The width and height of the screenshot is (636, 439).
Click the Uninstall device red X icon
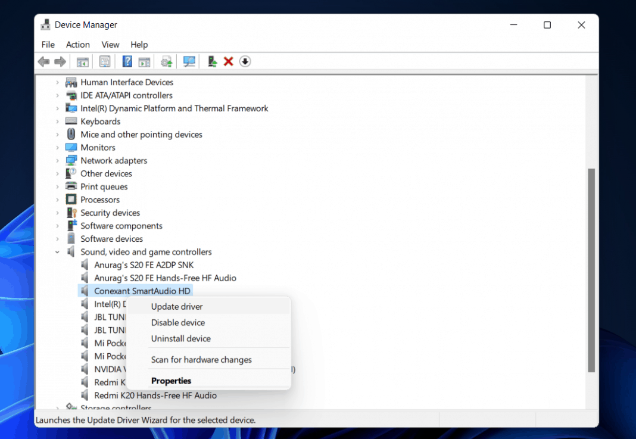point(228,61)
